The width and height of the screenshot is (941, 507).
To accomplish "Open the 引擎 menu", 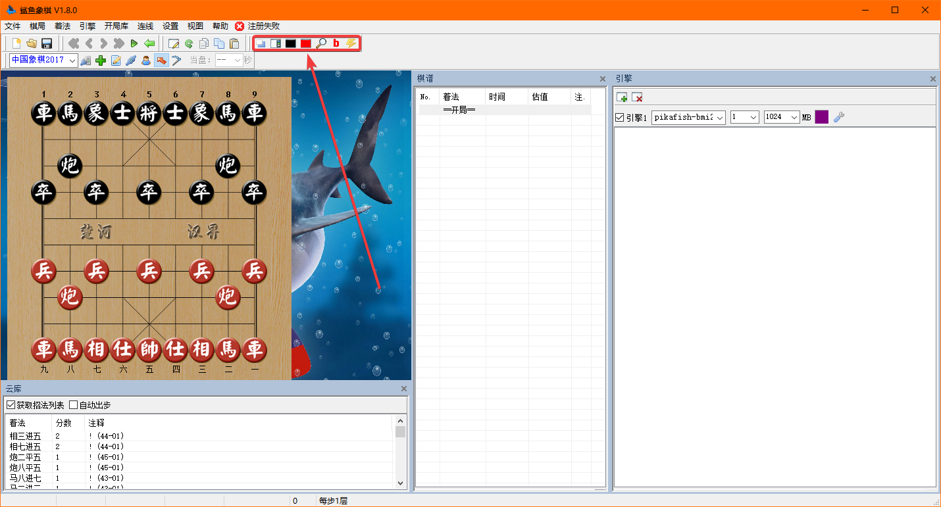I will tap(88, 26).
